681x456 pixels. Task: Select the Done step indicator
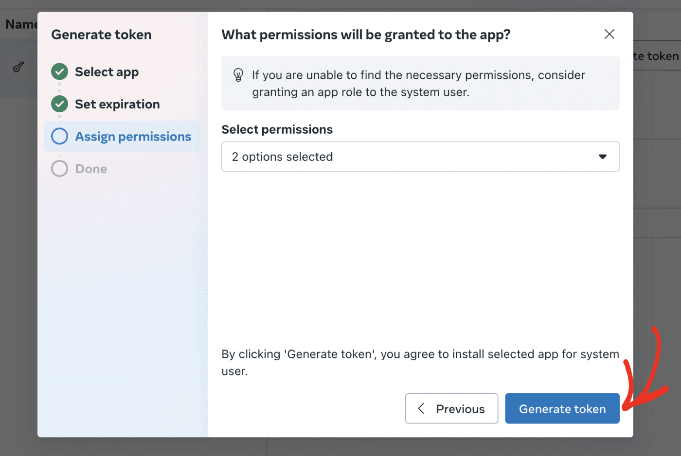click(90, 168)
